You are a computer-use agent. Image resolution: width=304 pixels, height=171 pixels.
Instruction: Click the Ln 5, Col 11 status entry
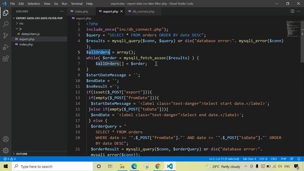tap(224, 159)
